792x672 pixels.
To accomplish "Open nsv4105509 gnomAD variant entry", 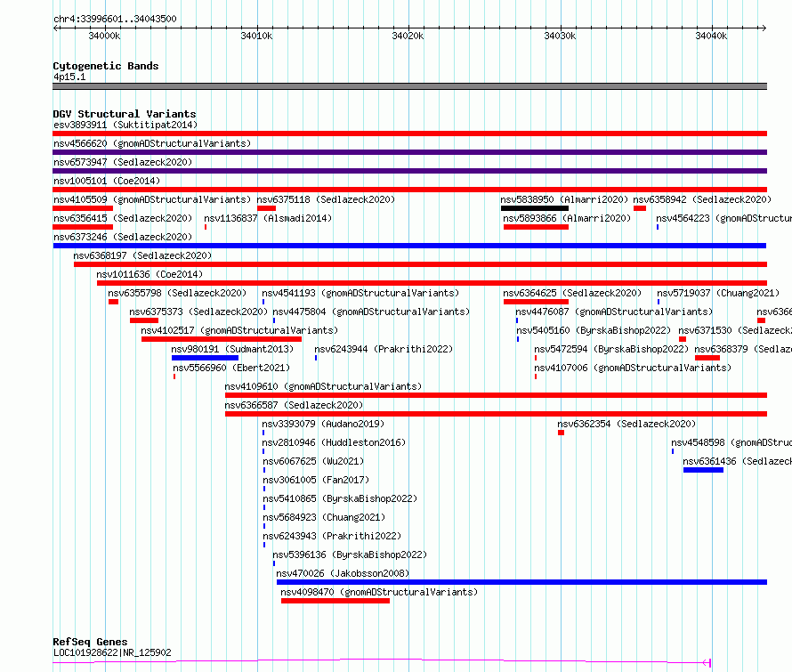I will pos(152,199).
